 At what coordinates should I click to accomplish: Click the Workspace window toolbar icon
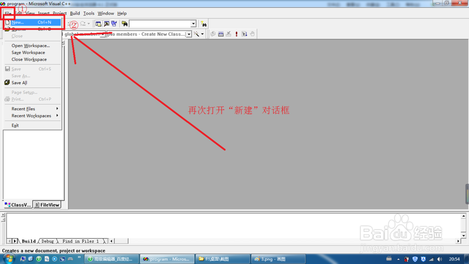(98, 23)
